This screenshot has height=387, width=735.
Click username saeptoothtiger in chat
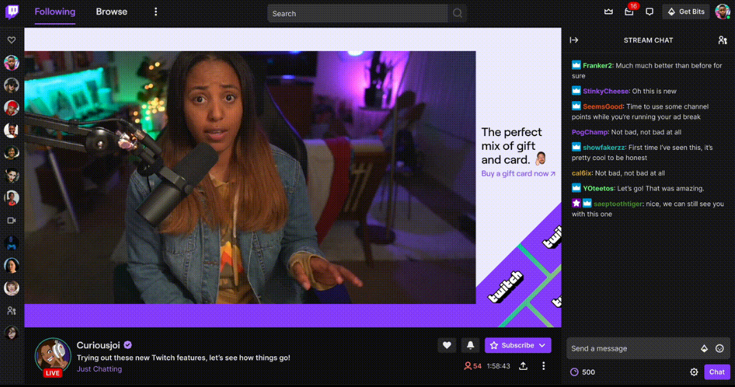(x=618, y=204)
